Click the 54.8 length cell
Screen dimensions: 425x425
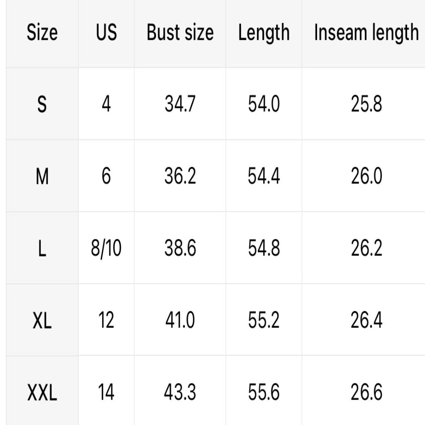pyautogui.click(x=264, y=248)
